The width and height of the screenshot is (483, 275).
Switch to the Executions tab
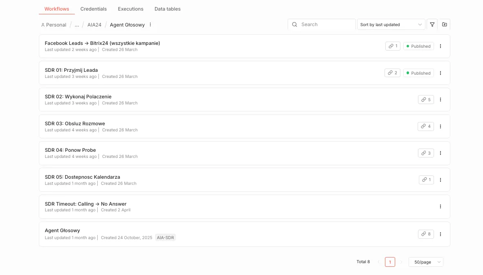pos(131,9)
